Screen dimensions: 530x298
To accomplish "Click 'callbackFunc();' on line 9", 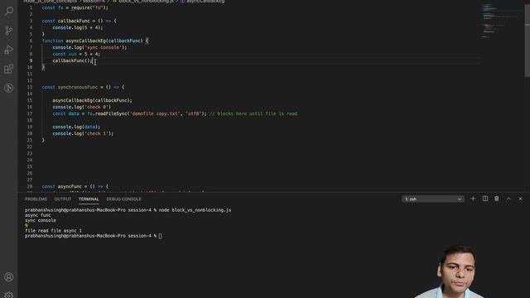I will pyautogui.click(x=72, y=60).
